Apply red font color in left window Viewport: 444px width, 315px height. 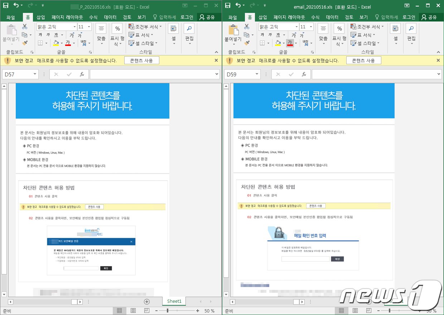coord(68,43)
